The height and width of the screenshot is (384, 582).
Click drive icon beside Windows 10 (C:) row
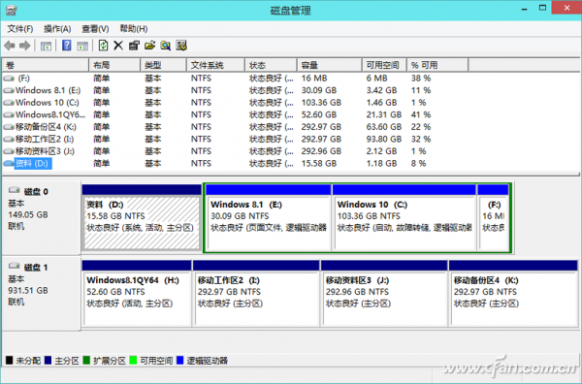click(x=9, y=103)
